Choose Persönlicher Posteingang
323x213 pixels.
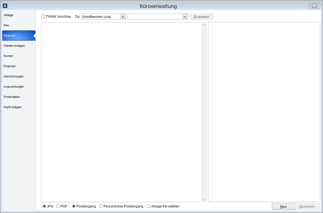tap(101, 206)
